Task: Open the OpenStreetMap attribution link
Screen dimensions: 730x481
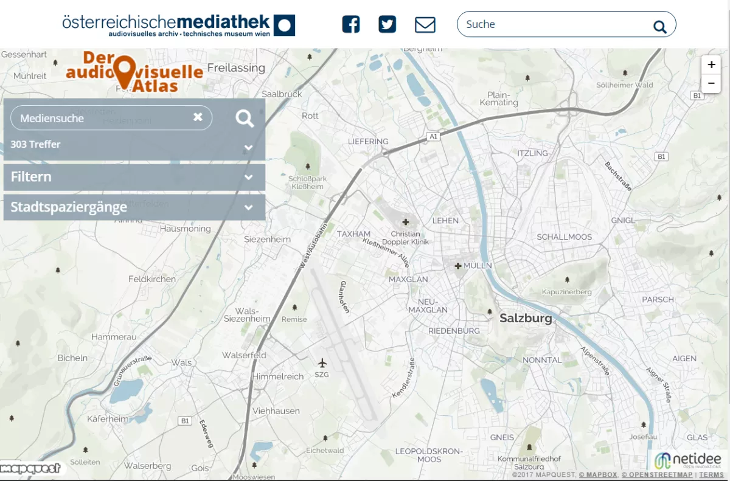Action: click(657, 475)
